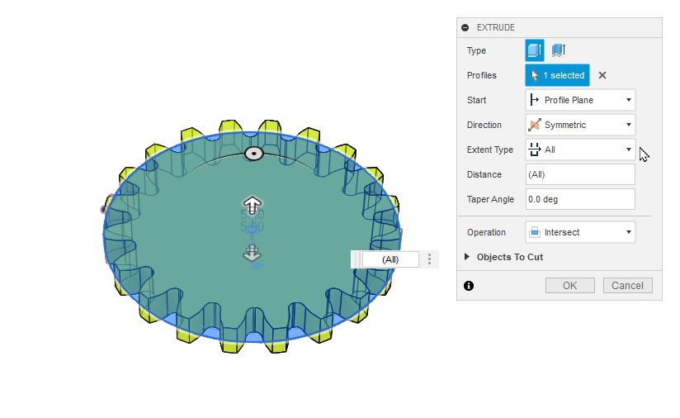Open the Start Profile Plane dropdown
680x418 pixels.
point(580,100)
